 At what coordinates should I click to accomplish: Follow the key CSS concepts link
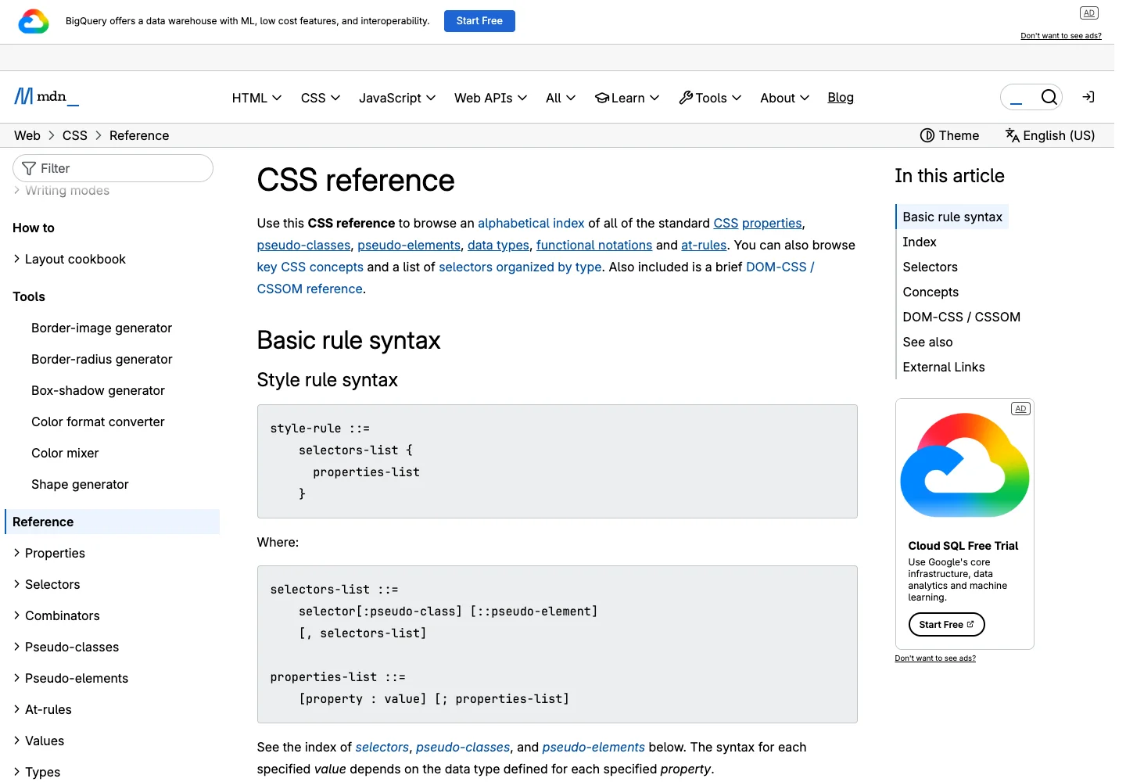click(x=310, y=267)
